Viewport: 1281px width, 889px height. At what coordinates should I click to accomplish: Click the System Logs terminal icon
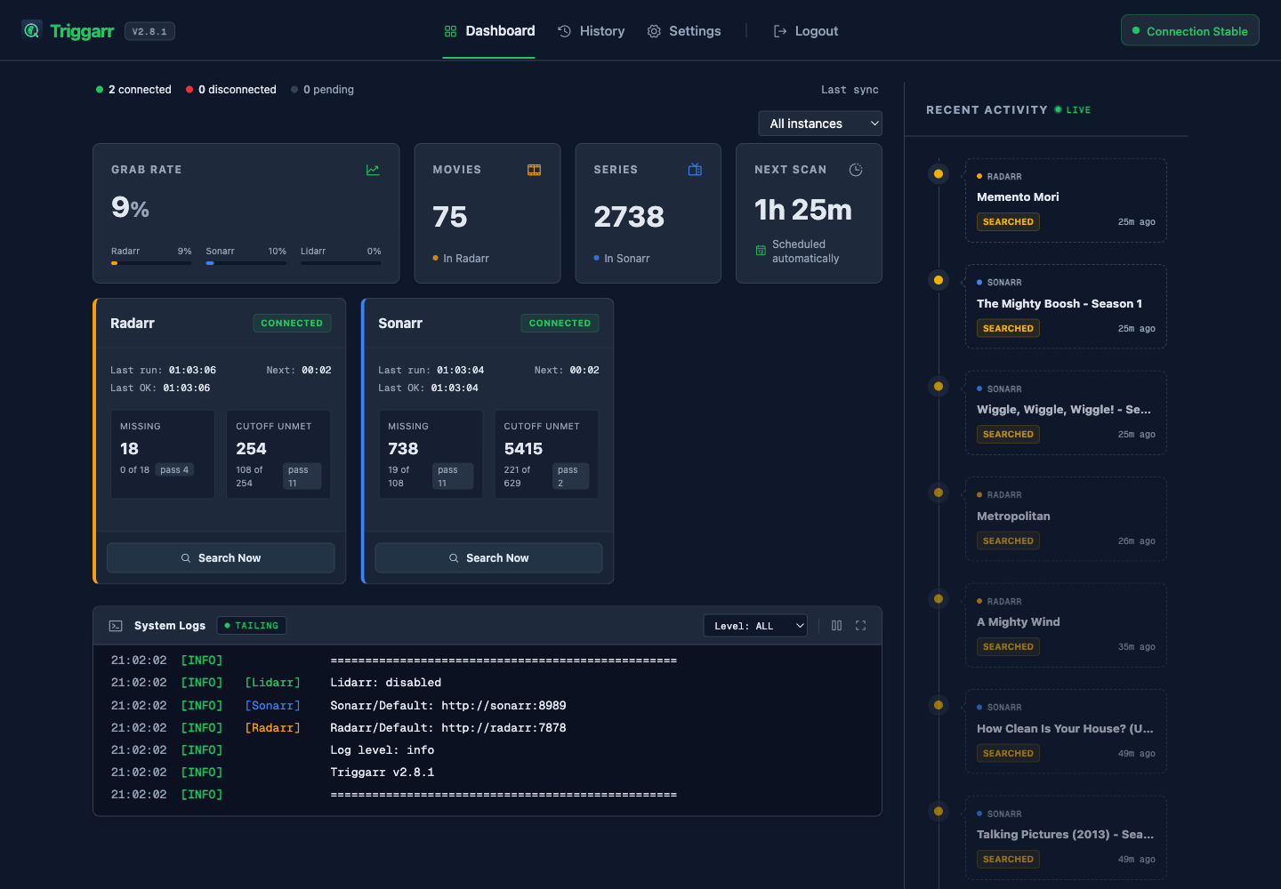(116, 626)
